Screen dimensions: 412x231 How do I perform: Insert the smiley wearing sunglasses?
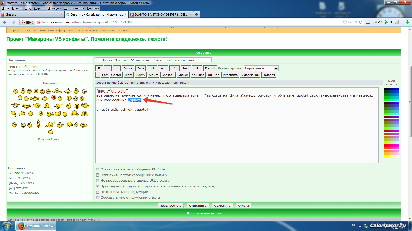(75, 99)
